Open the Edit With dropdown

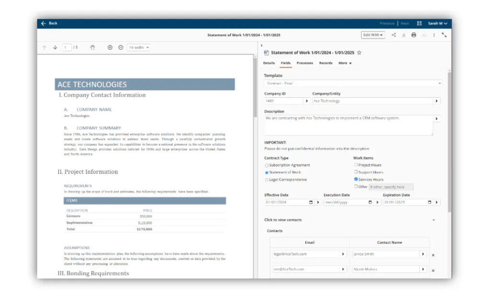[373, 35]
